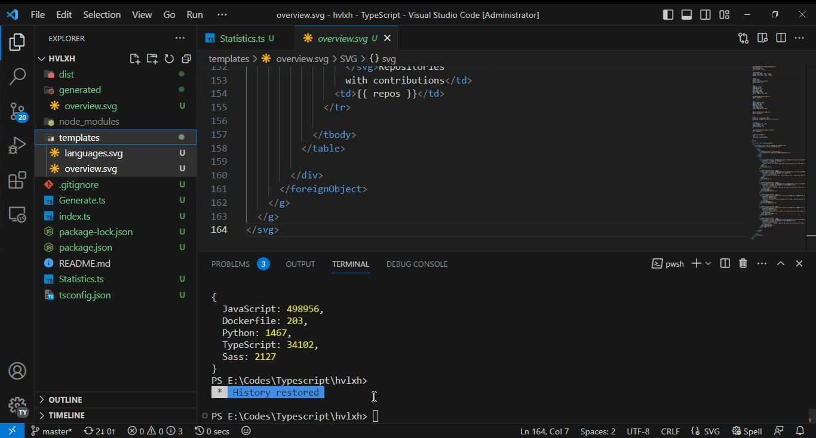The image size is (816, 438).
Task: Click the master* branch in status bar
Action: tap(51, 431)
